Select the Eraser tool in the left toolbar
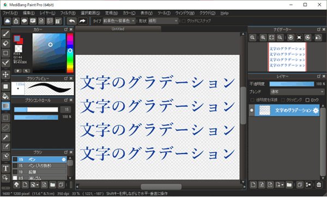Viewport: 327px width, 197px height. (x=5, y=44)
